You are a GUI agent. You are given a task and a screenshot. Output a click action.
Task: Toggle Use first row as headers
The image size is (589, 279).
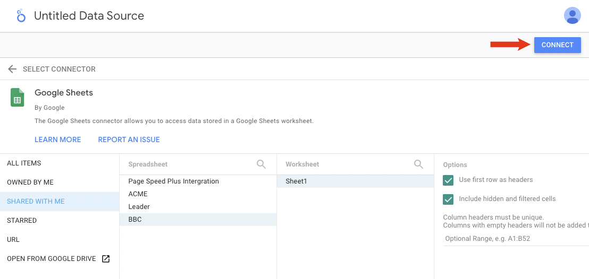pyautogui.click(x=448, y=180)
